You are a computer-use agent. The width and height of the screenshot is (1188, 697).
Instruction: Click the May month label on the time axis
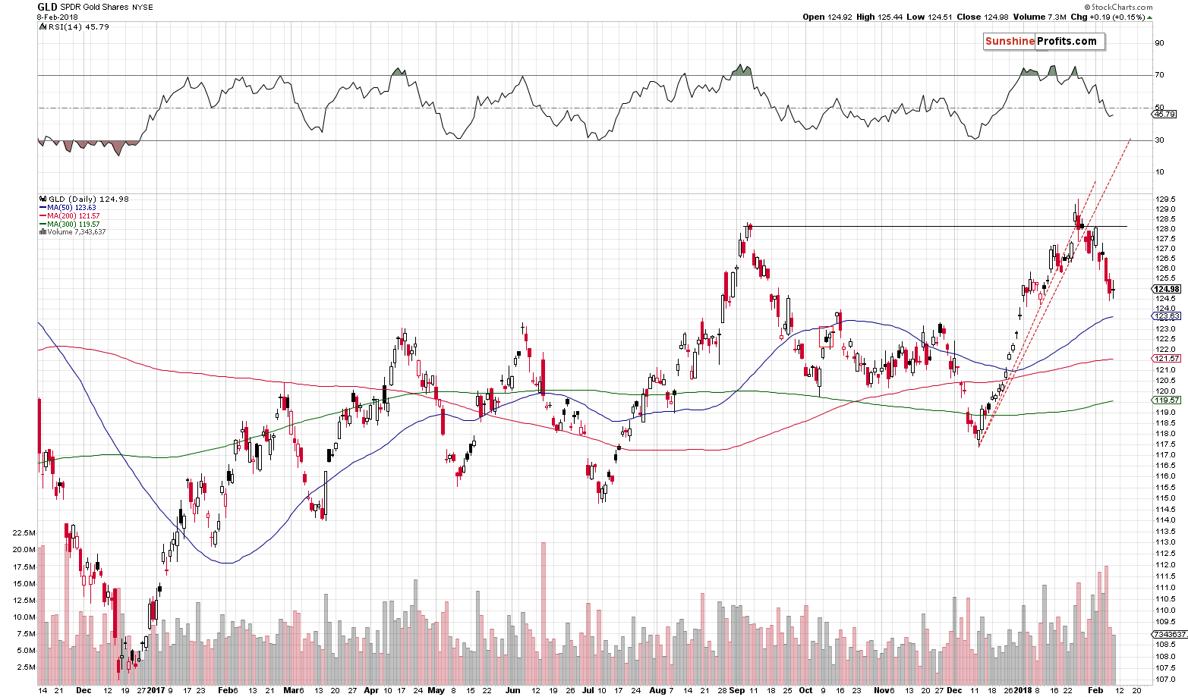(436, 691)
